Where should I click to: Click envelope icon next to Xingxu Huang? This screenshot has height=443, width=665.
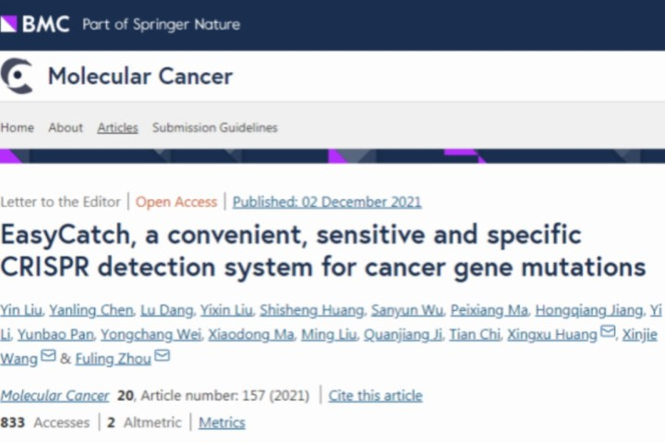[608, 332]
